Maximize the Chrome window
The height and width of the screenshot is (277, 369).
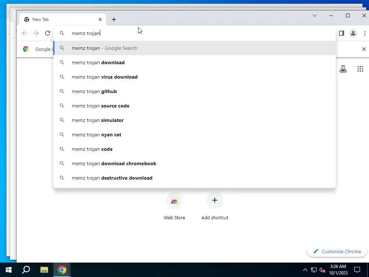[x=348, y=16]
